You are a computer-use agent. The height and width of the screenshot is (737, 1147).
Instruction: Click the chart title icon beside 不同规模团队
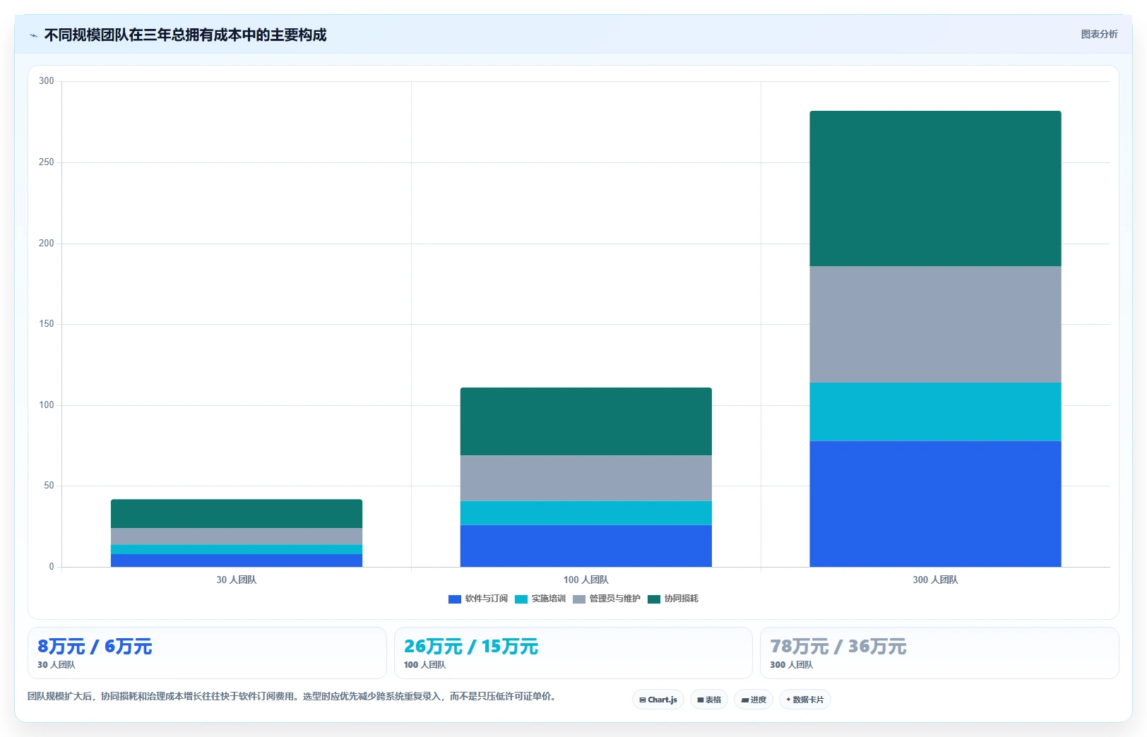pos(33,35)
